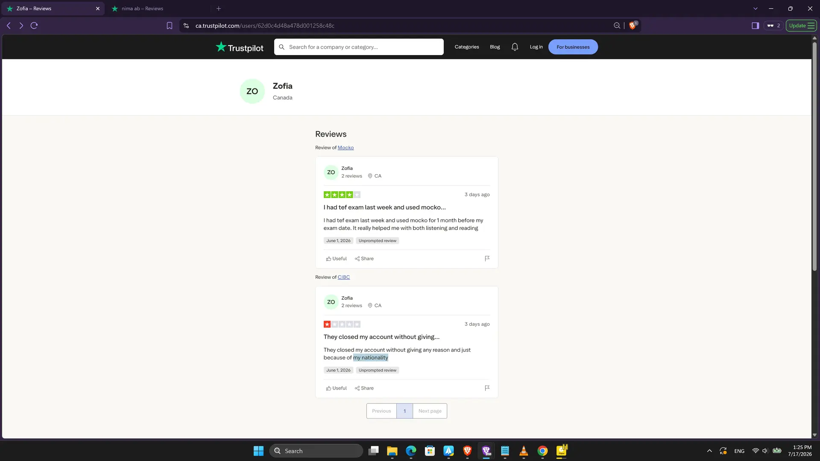
Task: Open the notifications bell icon
Action: click(515, 47)
